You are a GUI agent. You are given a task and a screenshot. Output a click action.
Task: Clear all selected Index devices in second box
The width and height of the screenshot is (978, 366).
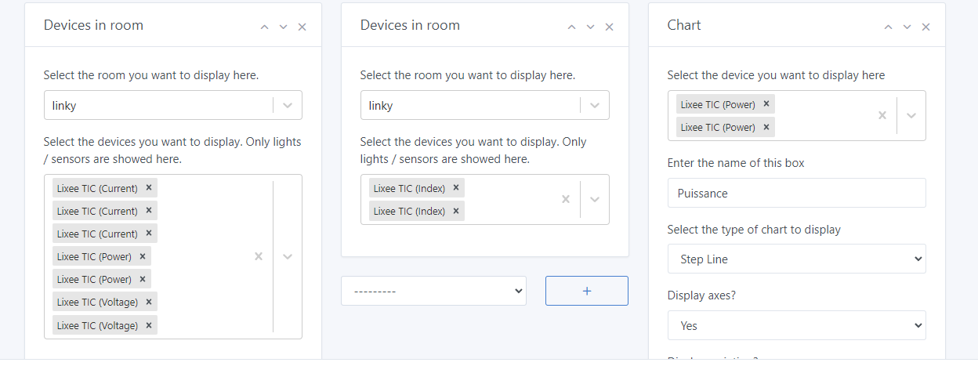pyautogui.click(x=565, y=199)
